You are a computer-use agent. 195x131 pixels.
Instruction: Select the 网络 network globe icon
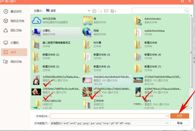point(87,32)
